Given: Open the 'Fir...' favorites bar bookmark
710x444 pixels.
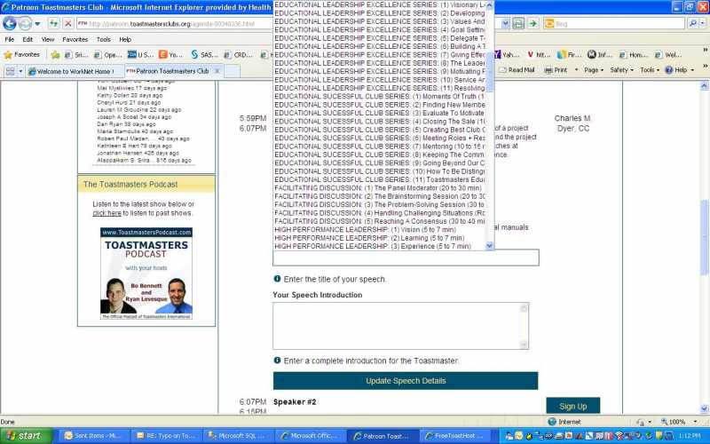Looking at the screenshot, I should 570,55.
